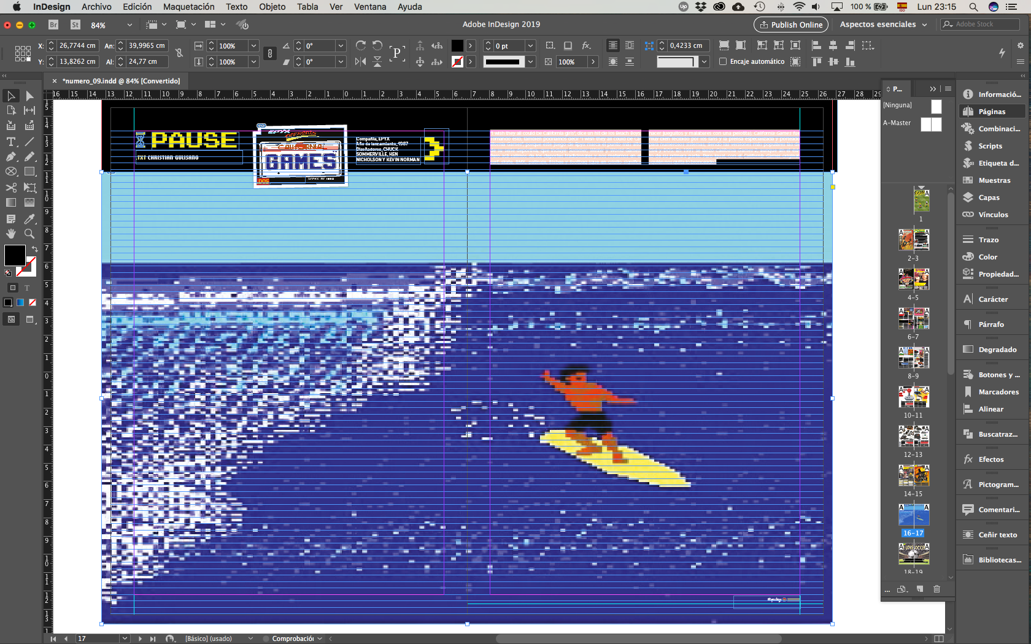Expand the fill color options arrow
The height and width of the screenshot is (644, 1031).
[471, 45]
